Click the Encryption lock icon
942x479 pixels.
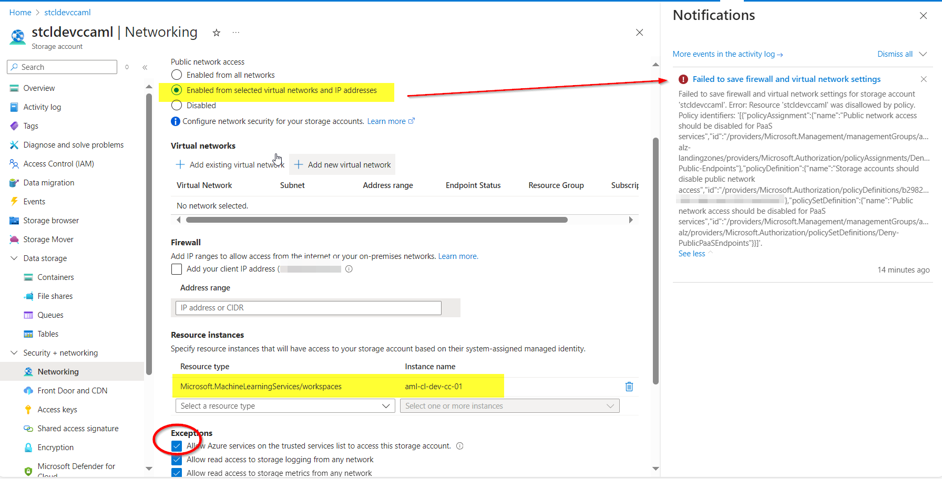(x=28, y=447)
